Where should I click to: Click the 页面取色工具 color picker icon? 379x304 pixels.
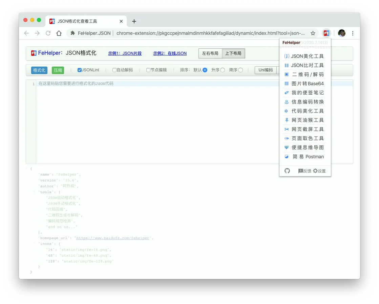(x=287, y=138)
